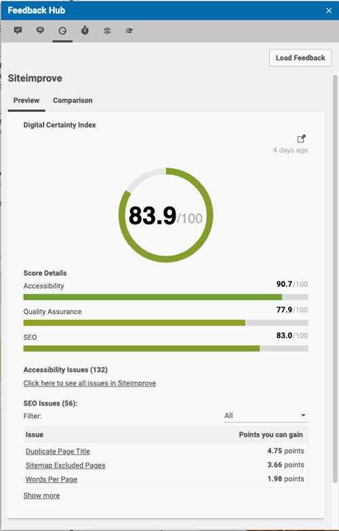
Task: Click 'Click here to see all issues in Siteimprove'
Action: pos(89,383)
